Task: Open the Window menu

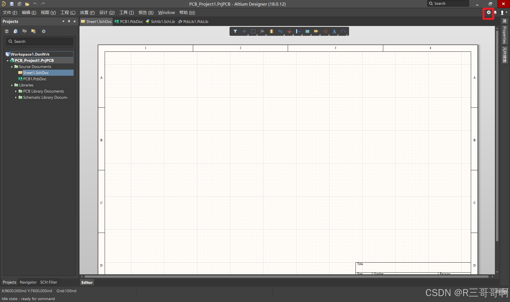Action: (x=166, y=13)
